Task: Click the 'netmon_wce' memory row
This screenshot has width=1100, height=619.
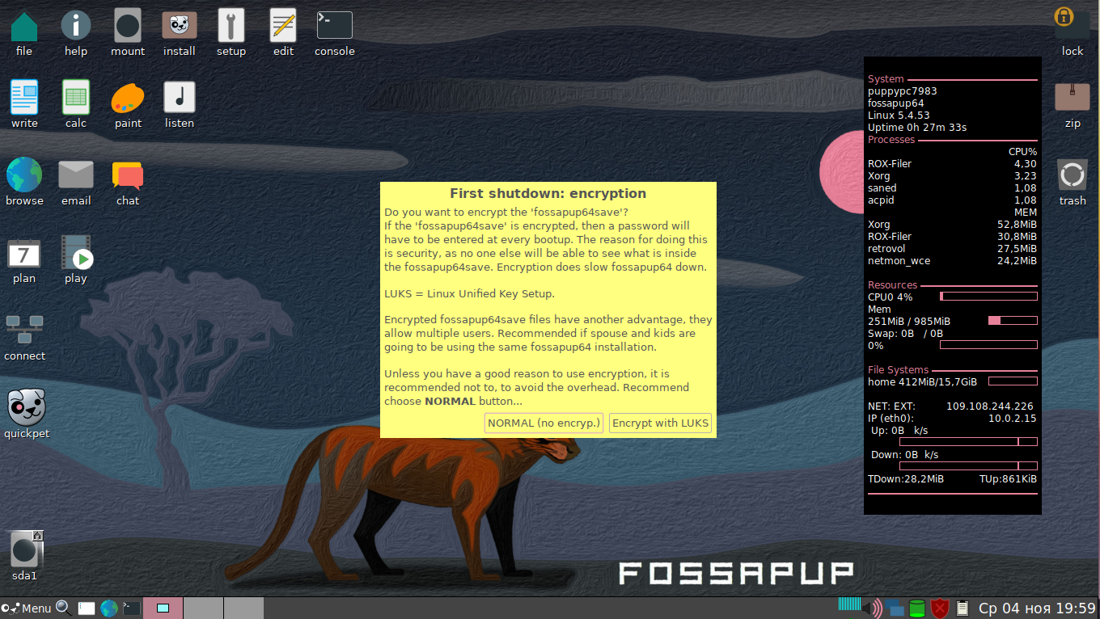Action: (x=952, y=261)
